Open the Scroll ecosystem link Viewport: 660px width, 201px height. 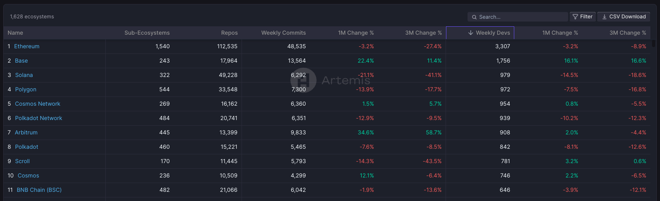point(22,161)
